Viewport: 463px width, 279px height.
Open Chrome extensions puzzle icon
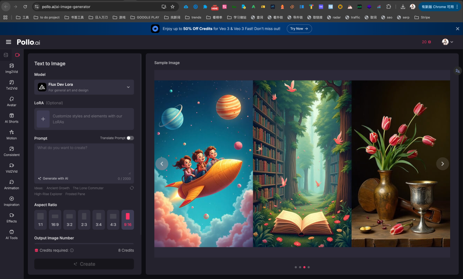[x=388, y=6]
